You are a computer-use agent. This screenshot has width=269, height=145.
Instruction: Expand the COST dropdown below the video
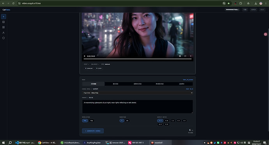pyautogui.click(x=86, y=64)
